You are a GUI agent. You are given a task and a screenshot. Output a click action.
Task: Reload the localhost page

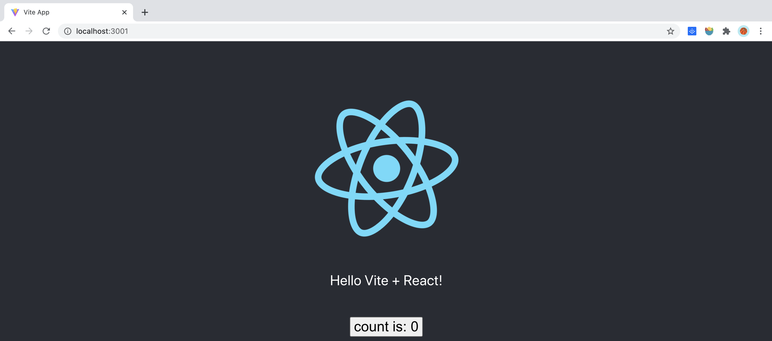pyautogui.click(x=46, y=31)
